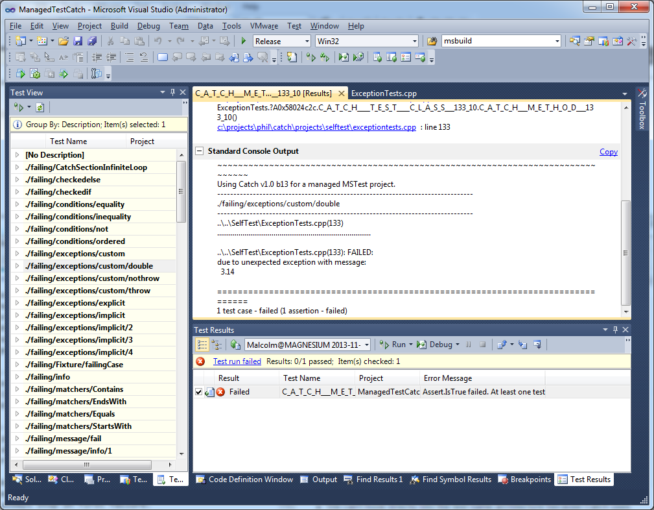The image size is (654, 510).
Task: Click the Increase Indent icon
Action: click(111, 57)
